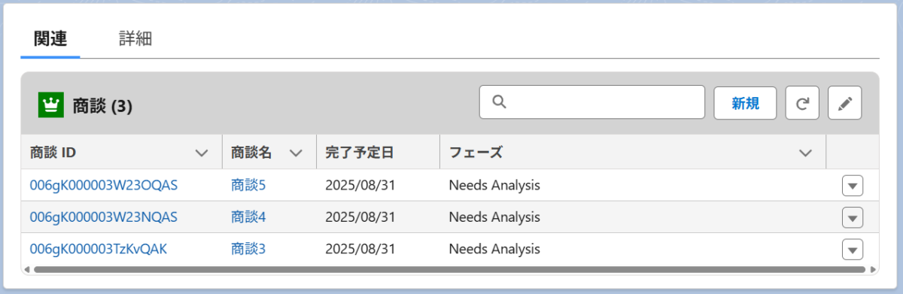Open row menu for 商談3
The width and height of the screenshot is (903, 294).
[852, 249]
